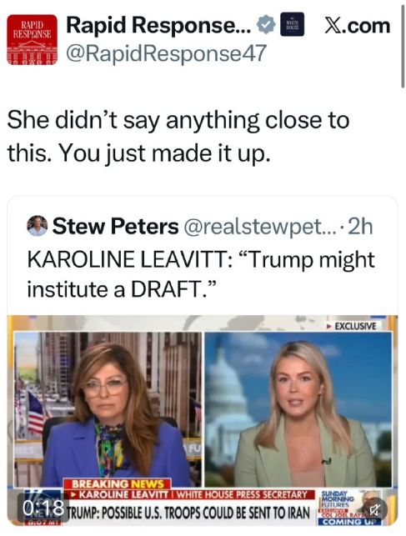Image resolution: width=406 pixels, height=536 pixels.
Task: Unmute the video with the speaker icon
Action: coord(374,510)
